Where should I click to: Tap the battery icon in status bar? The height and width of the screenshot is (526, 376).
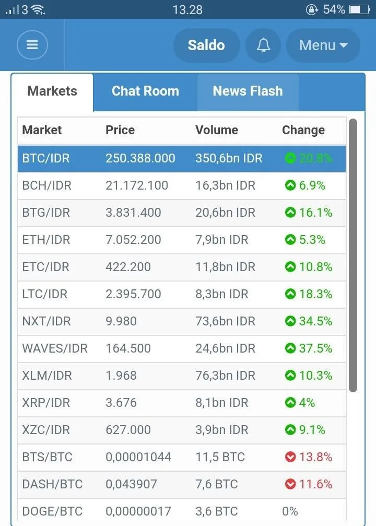click(360, 9)
